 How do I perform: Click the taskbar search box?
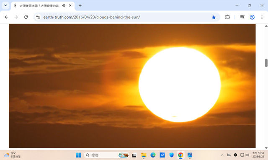tap(106, 155)
